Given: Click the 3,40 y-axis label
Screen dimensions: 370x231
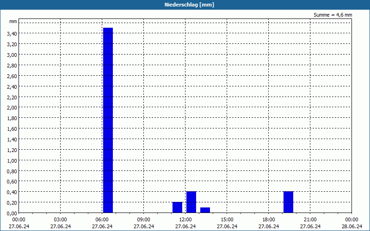Looking at the screenshot, I should point(12,34).
